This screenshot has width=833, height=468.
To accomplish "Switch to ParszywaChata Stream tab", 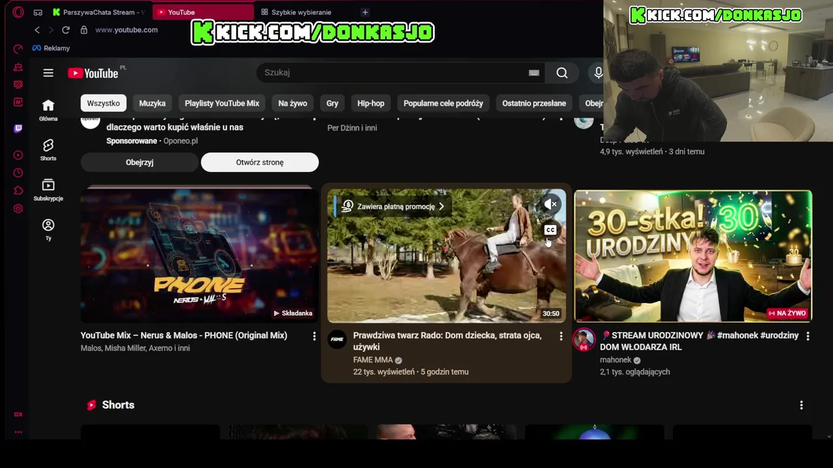I will [x=99, y=12].
